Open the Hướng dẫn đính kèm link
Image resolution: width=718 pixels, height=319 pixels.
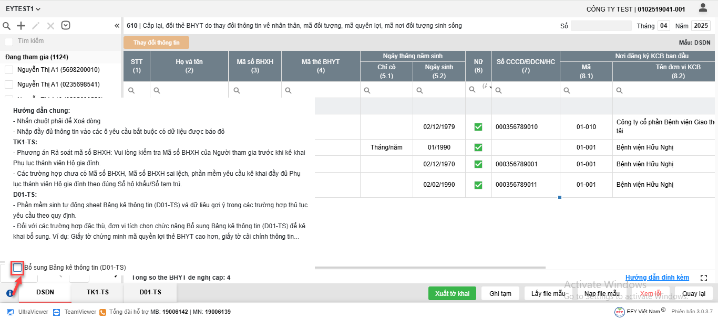(657, 278)
